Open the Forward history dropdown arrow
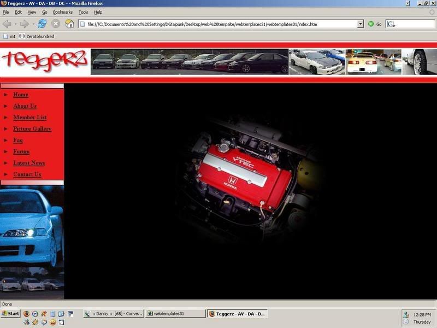 33,24
